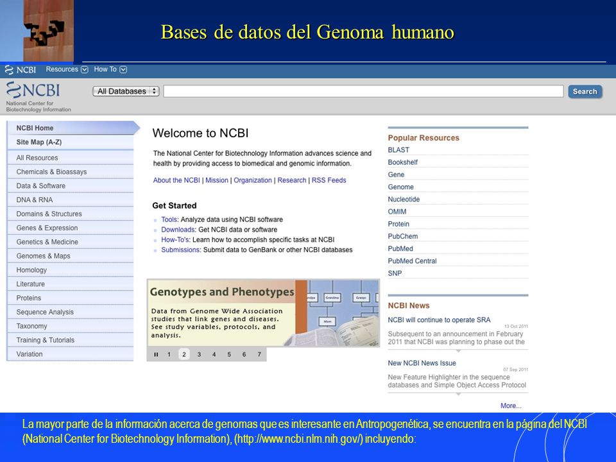616x462 pixels.
Task: Go to banner slide 4
Action: (214, 354)
